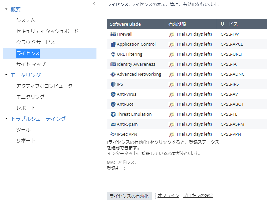Open the プロキシの設定 link

198,195
